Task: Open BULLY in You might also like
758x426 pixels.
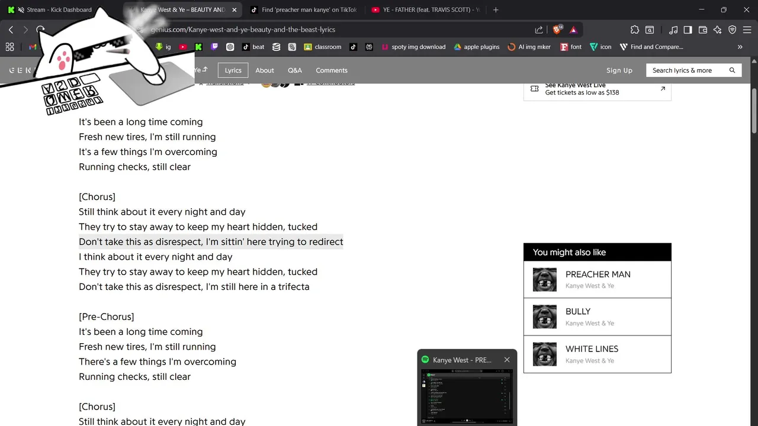Action: (x=598, y=317)
